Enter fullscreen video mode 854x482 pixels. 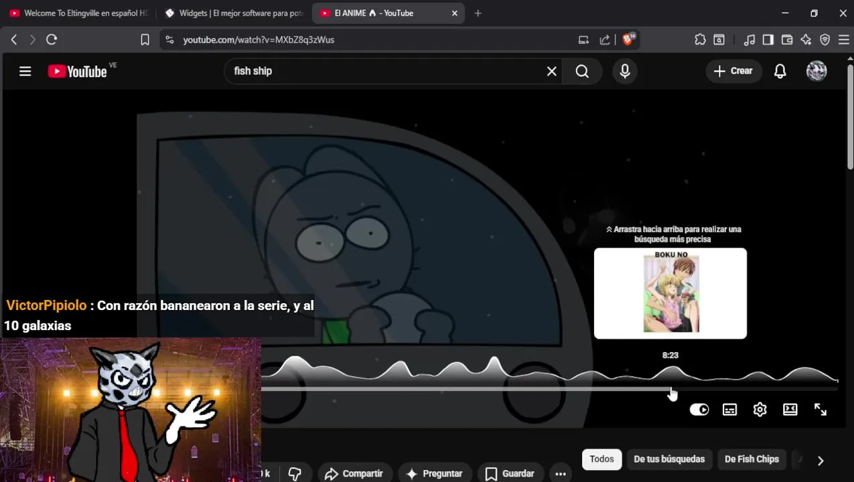tap(820, 410)
